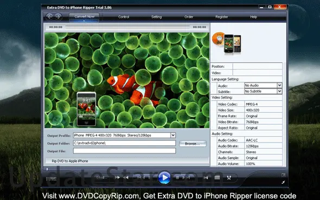The image size is (320, 200).
Task: Click the rewind double arrow icon
Action: tap(126, 178)
